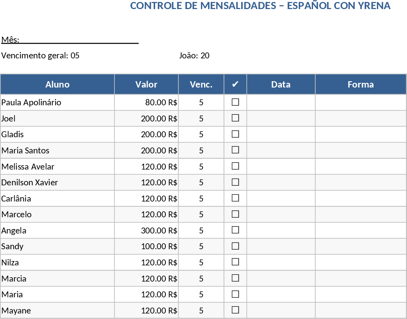Viewport: 407px width, 319px height.
Task: Click the Forma cell for Sandy
Action: [360, 246]
